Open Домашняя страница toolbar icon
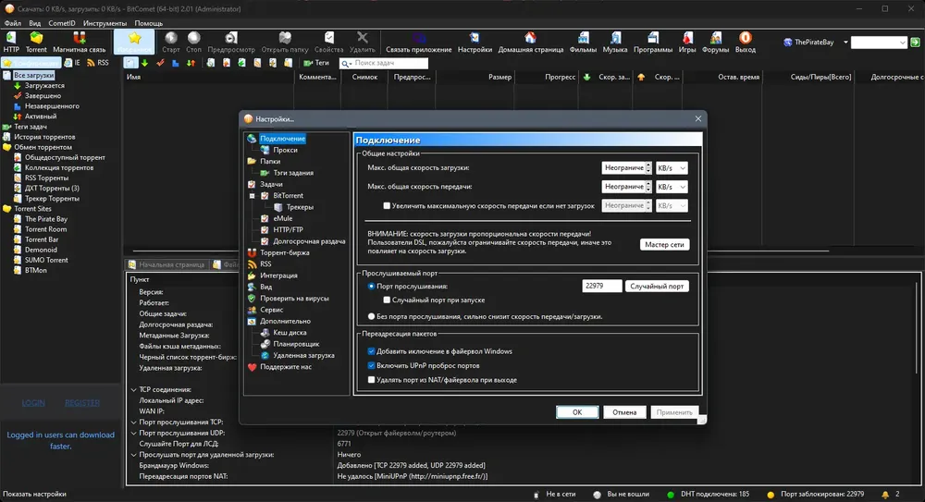The width and height of the screenshot is (925, 502). tap(530, 43)
